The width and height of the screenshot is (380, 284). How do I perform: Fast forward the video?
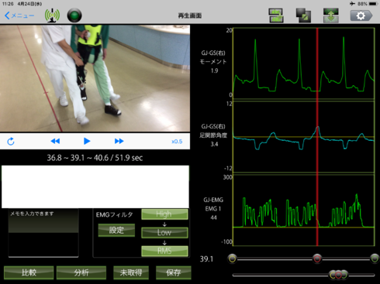pos(119,141)
